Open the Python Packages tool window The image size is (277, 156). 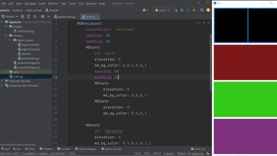tap(86, 149)
